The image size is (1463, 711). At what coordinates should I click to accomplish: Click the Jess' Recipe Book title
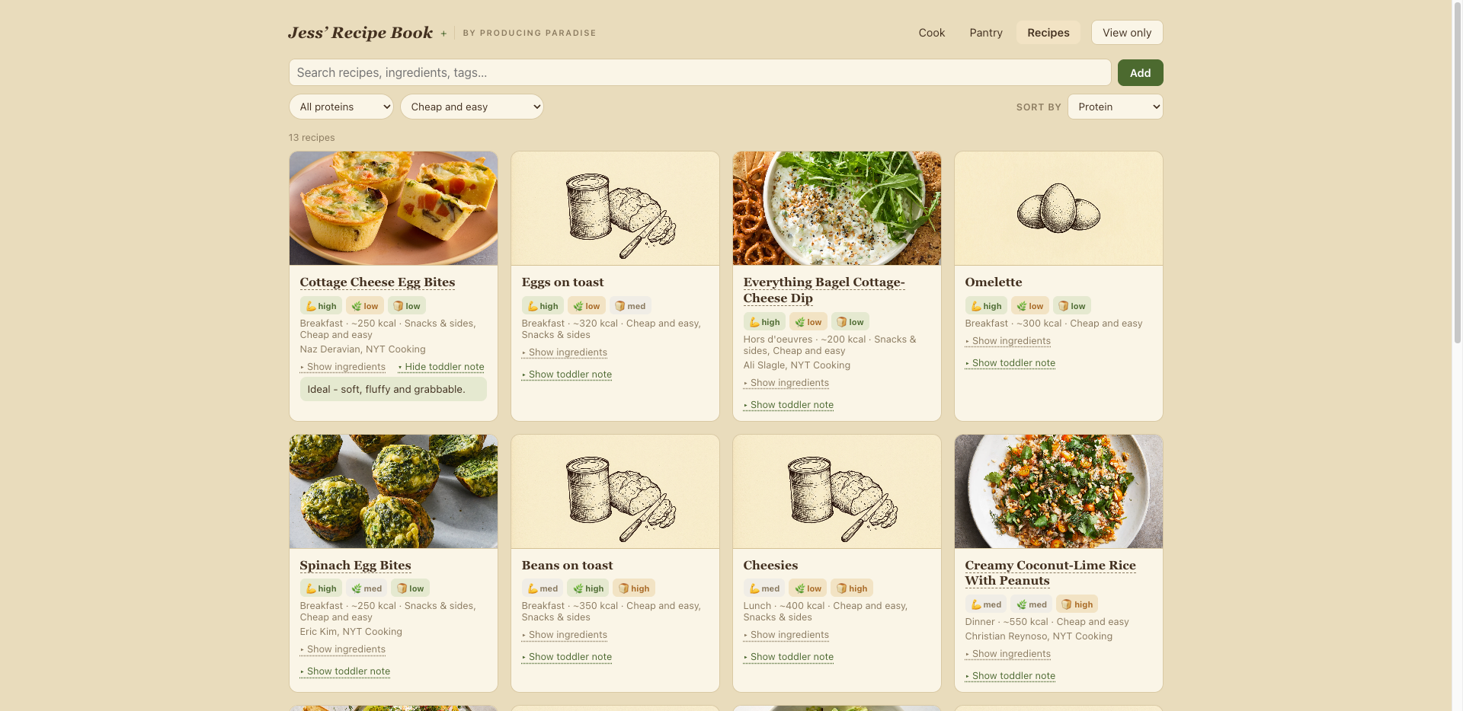click(360, 33)
